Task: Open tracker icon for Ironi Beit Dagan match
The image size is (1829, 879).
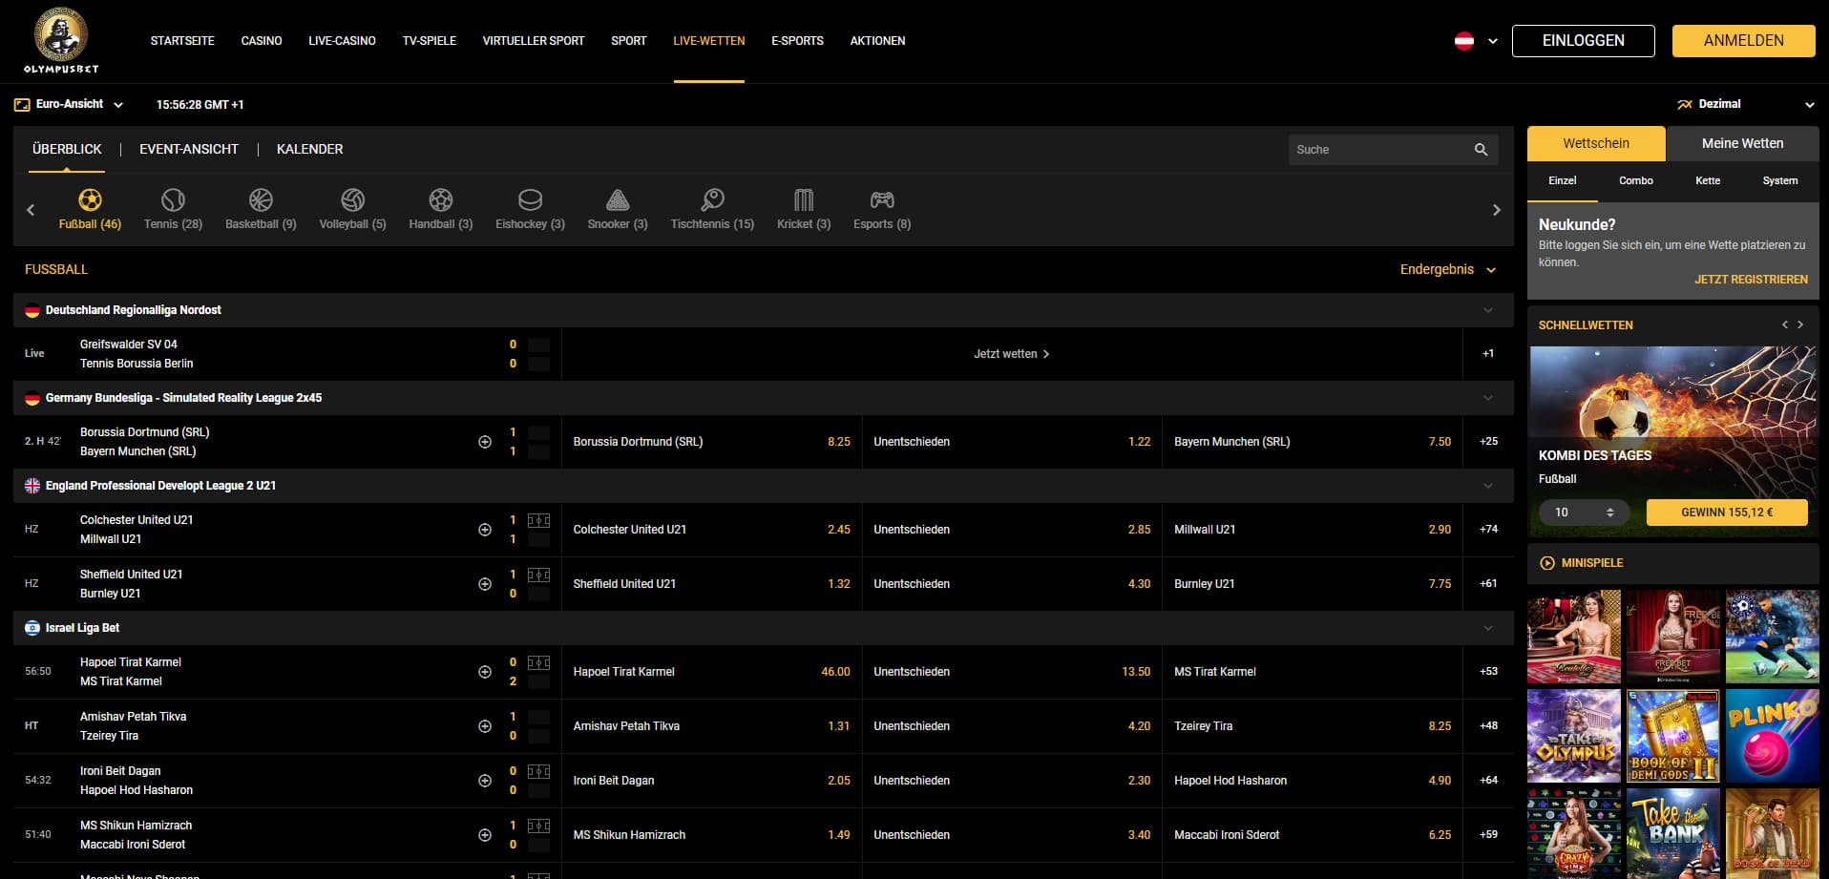Action: pyautogui.click(x=485, y=781)
